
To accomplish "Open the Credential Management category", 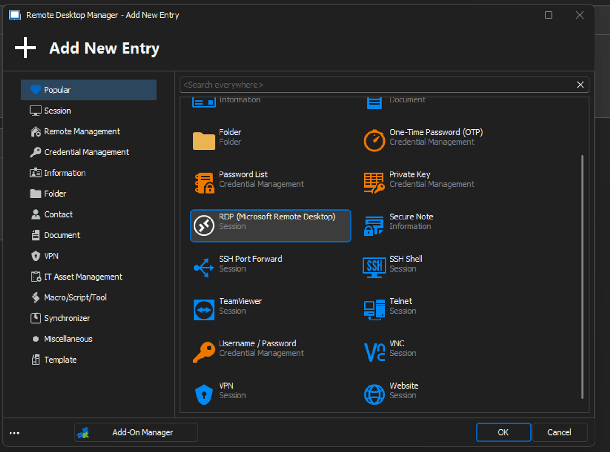I will pyautogui.click(x=86, y=152).
